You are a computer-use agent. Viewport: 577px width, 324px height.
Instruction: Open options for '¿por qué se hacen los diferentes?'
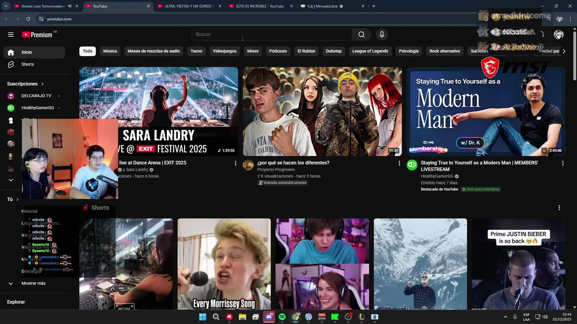(x=399, y=163)
